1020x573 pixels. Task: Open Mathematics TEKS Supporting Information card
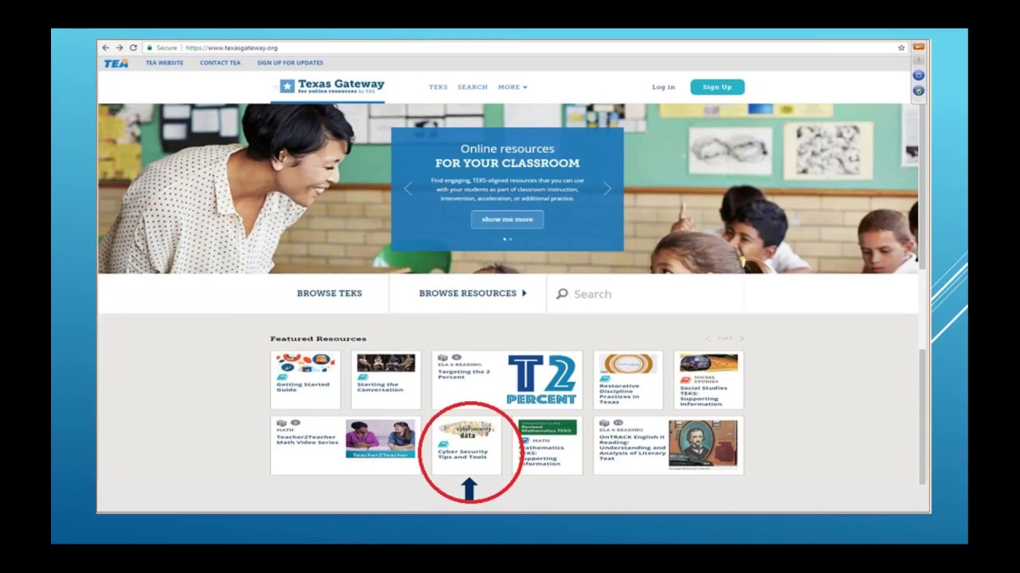[547, 446]
